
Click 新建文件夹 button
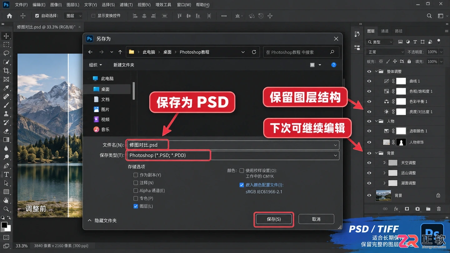pos(124,65)
